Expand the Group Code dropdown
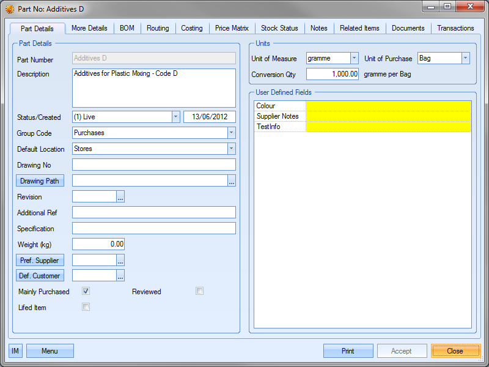 click(231, 133)
